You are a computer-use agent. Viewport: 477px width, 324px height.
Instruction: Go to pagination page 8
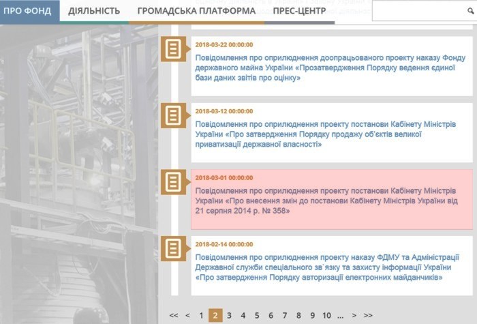coord(298,315)
